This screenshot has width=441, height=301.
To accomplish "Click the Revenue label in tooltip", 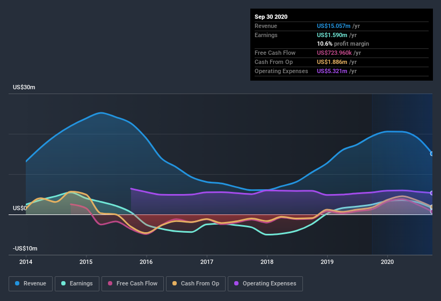I will [x=266, y=26].
